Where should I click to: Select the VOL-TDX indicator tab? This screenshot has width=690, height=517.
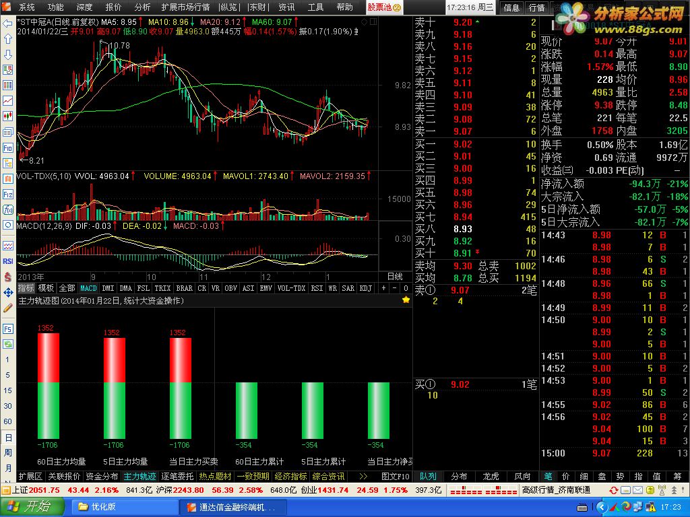click(x=291, y=288)
